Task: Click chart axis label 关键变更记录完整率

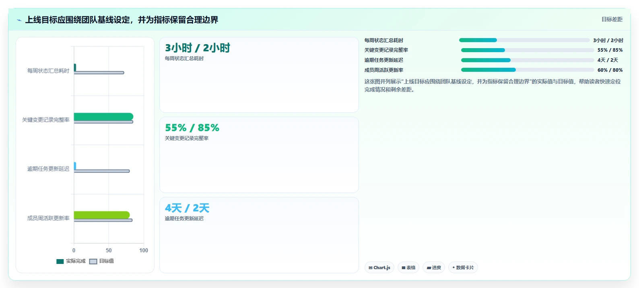Action: pyautogui.click(x=46, y=120)
